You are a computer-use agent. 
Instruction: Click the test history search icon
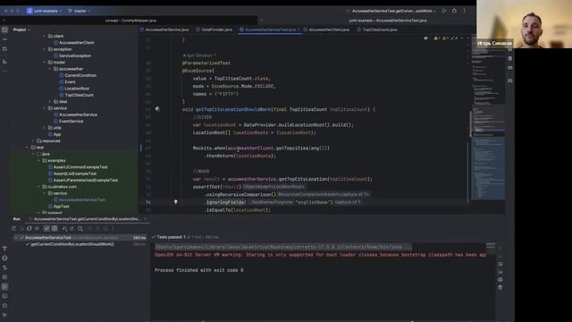(80, 229)
